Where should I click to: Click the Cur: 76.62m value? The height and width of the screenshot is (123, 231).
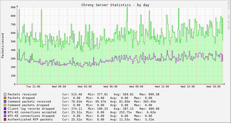coord(72,101)
